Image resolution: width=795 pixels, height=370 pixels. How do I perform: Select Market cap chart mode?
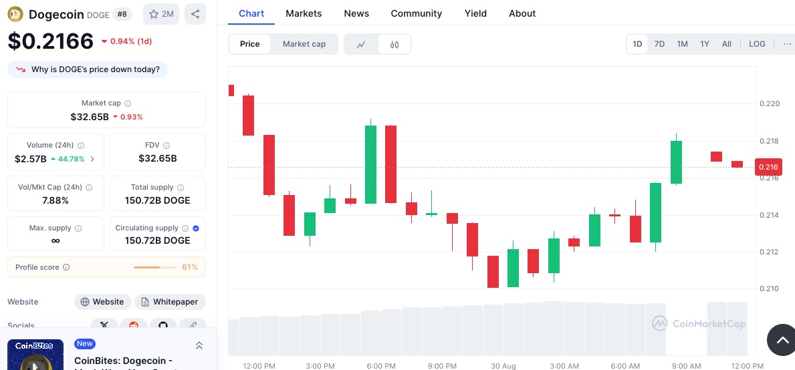304,44
